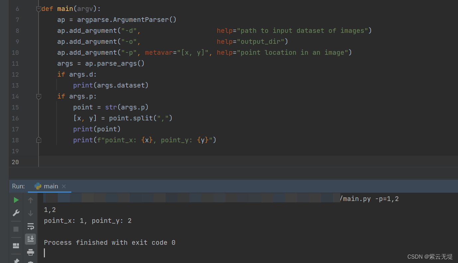Click the 'output_dir' help string

point(260,42)
